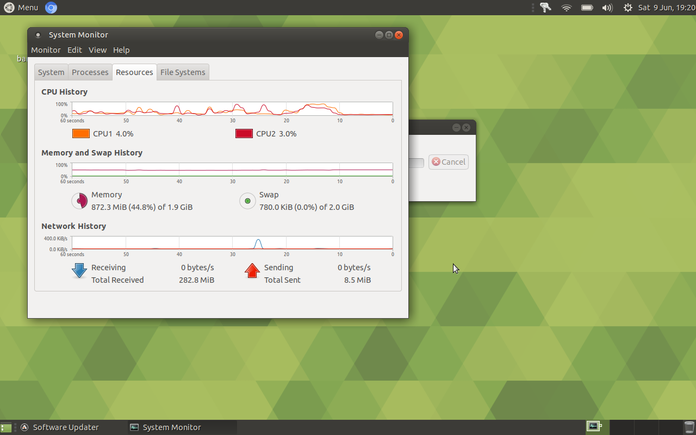This screenshot has width=696, height=435.
Task: Open the clock showing Sat 9 Jun, 19:20
Action: pos(666,8)
